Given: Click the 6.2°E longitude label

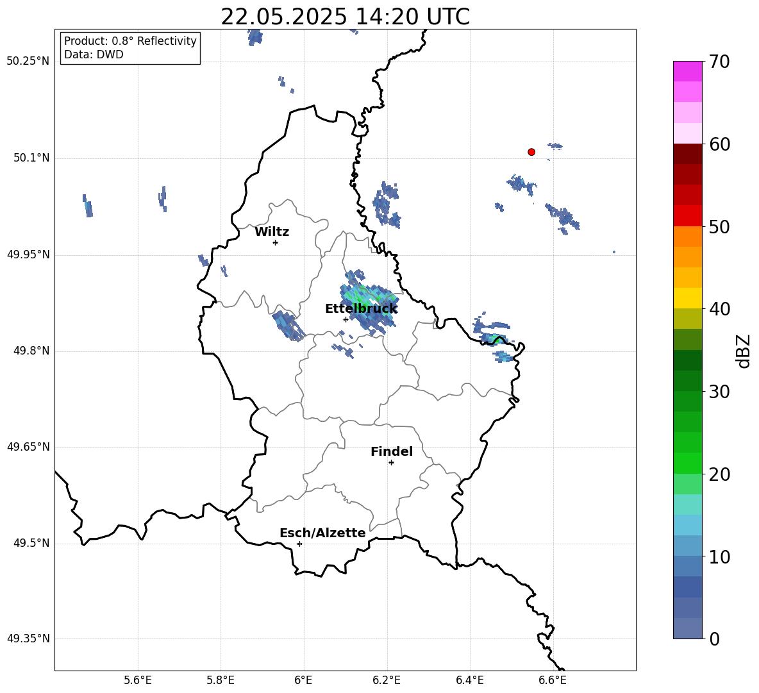Looking at the screenshot, I should (x=387, y=680).
